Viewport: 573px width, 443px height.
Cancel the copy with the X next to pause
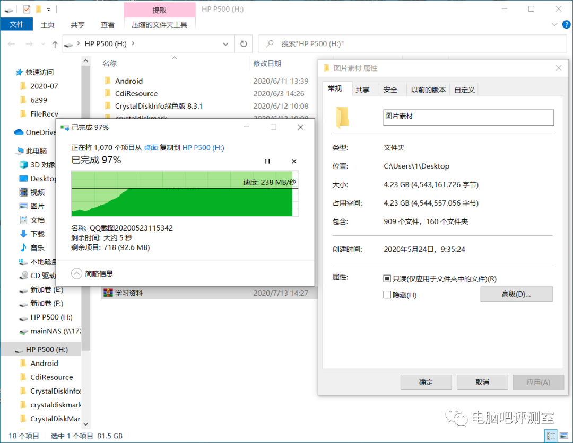pos(294,161)
